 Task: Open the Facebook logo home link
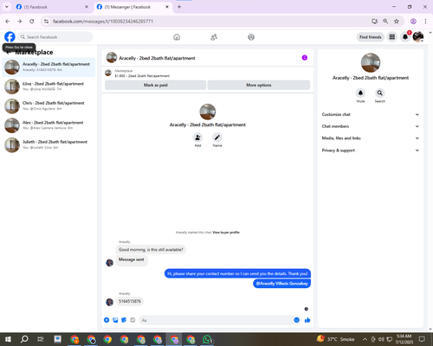pos(10,37)
